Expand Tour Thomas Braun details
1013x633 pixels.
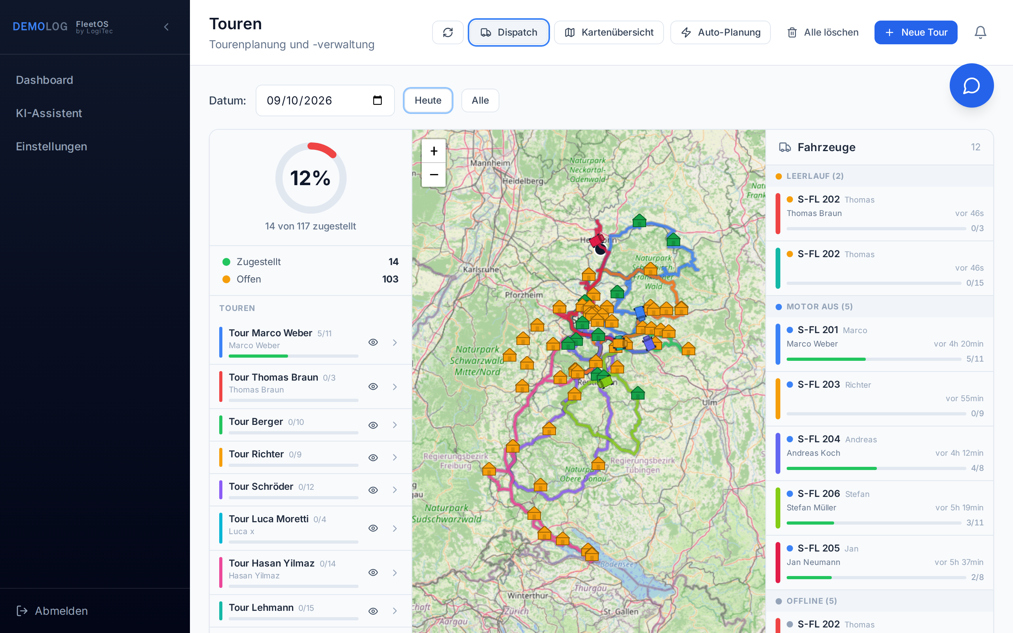pyautogui.click(x=394, y=387)
